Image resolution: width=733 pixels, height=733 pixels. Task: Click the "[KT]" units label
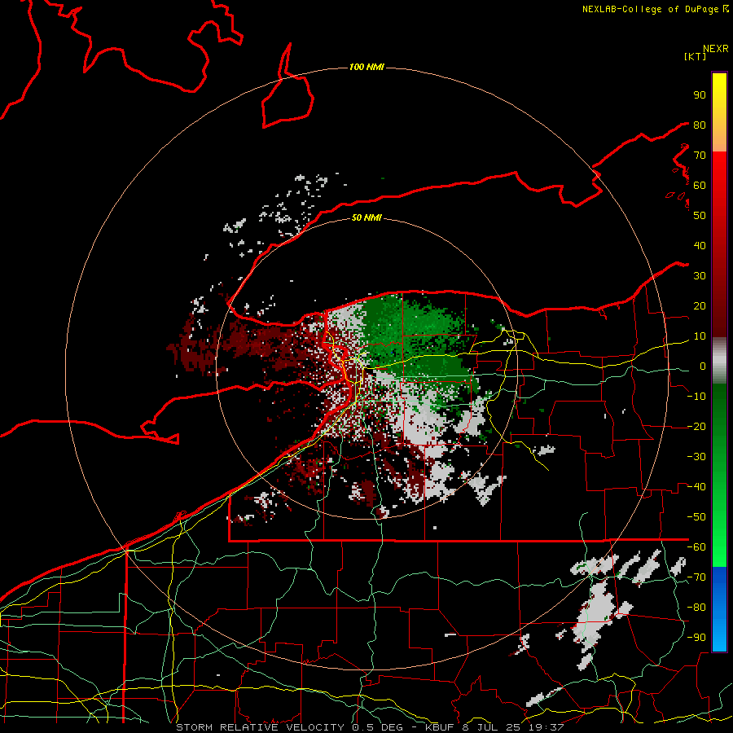[x=696, y=56]
